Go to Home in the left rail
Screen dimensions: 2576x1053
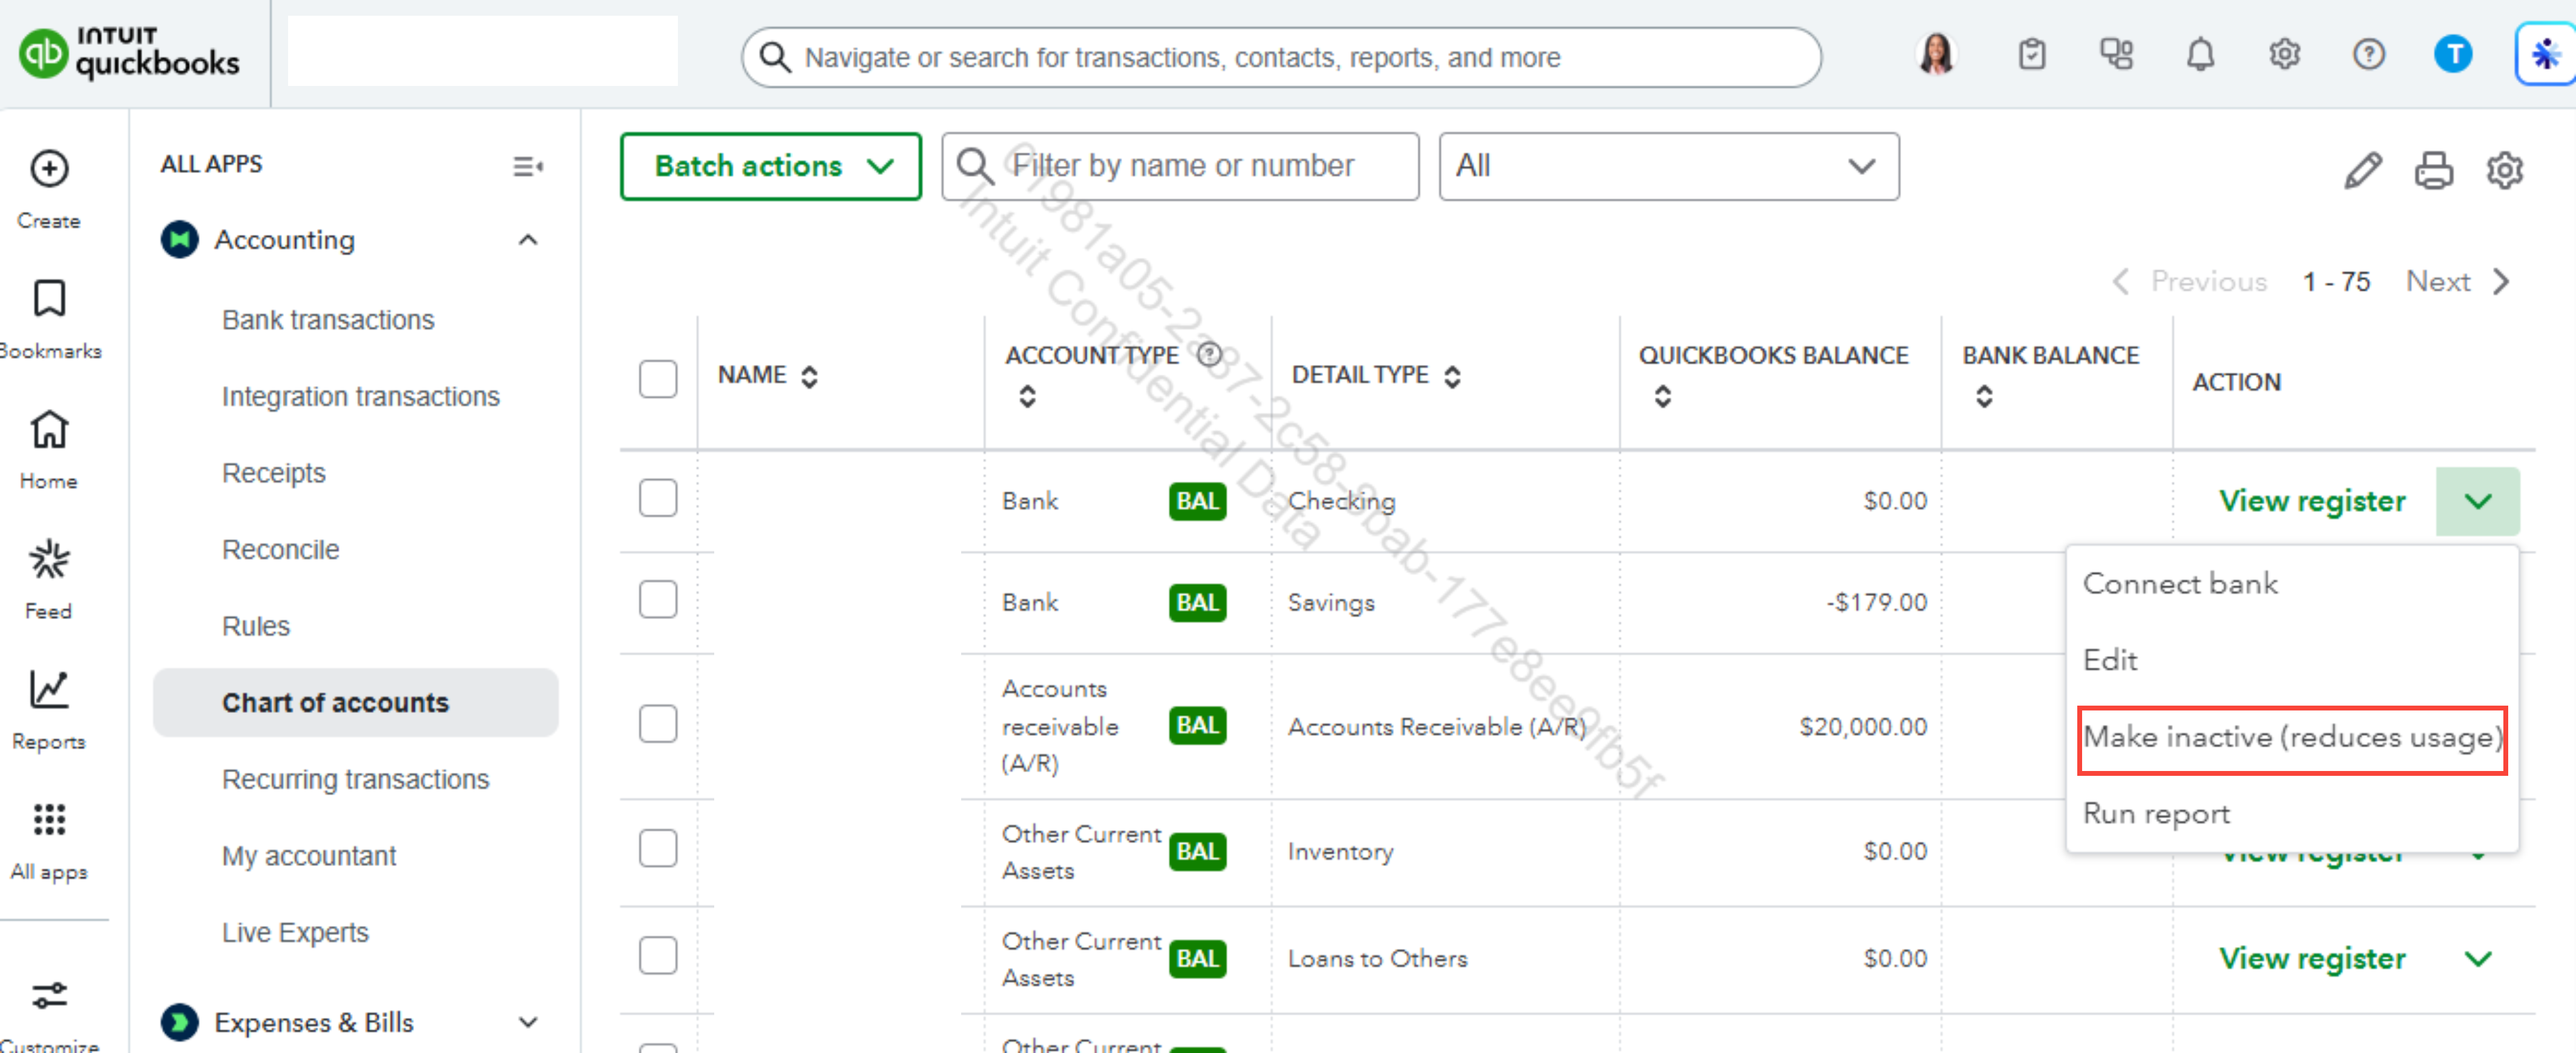tap(49, 429)
